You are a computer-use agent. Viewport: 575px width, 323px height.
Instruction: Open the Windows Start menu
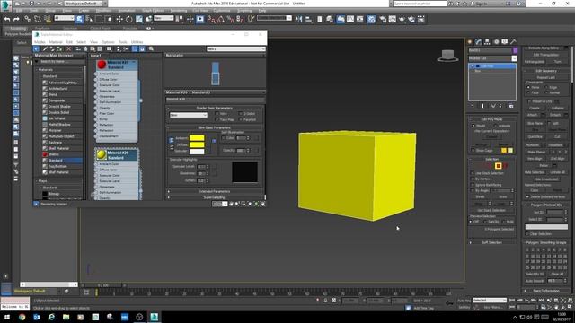click(7, 317)
